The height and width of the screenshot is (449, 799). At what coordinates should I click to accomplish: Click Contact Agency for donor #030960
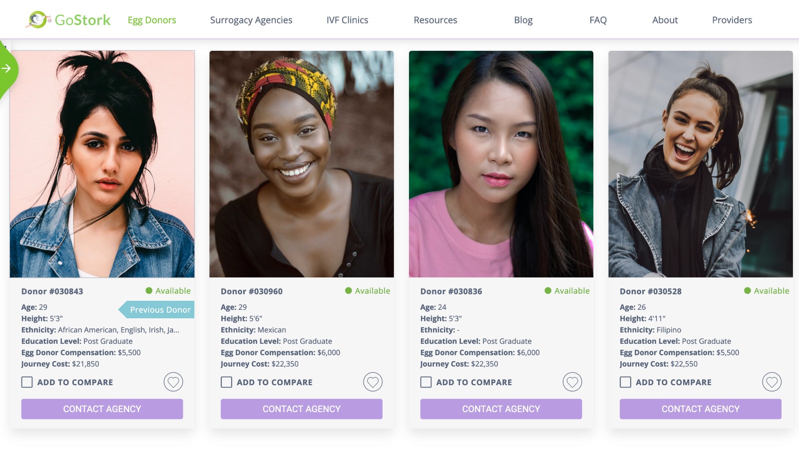(301, 409)
